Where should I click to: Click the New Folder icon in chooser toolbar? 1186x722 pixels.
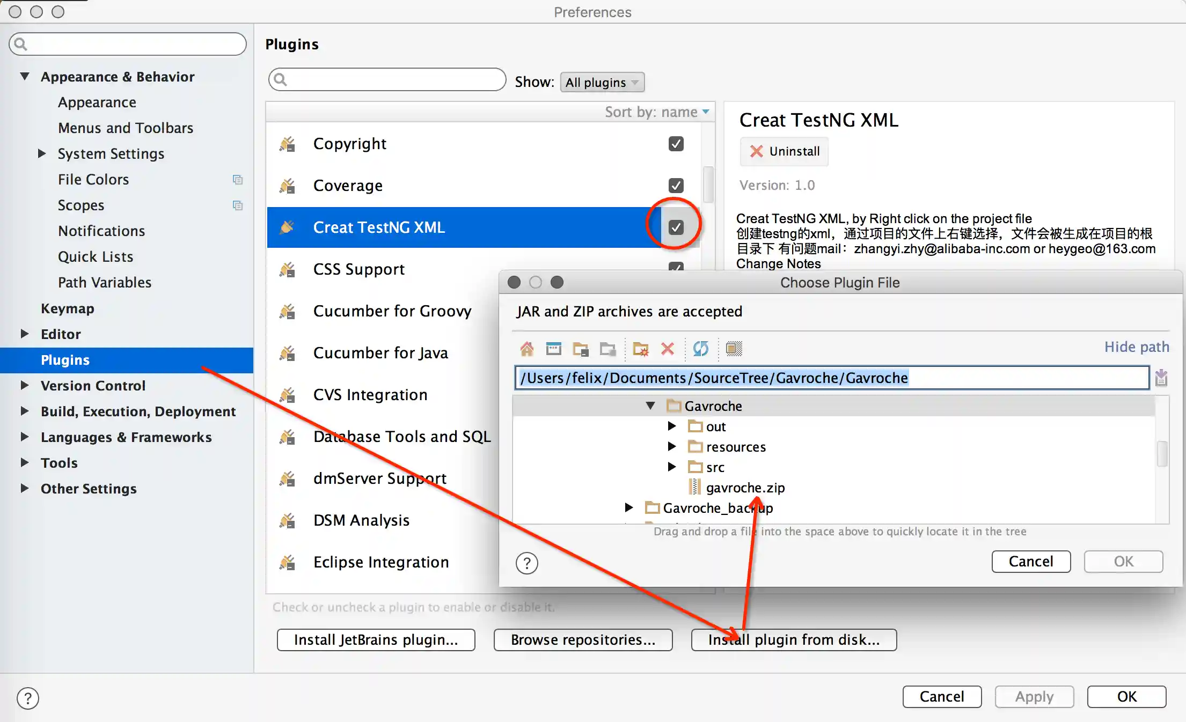point(640,349)
